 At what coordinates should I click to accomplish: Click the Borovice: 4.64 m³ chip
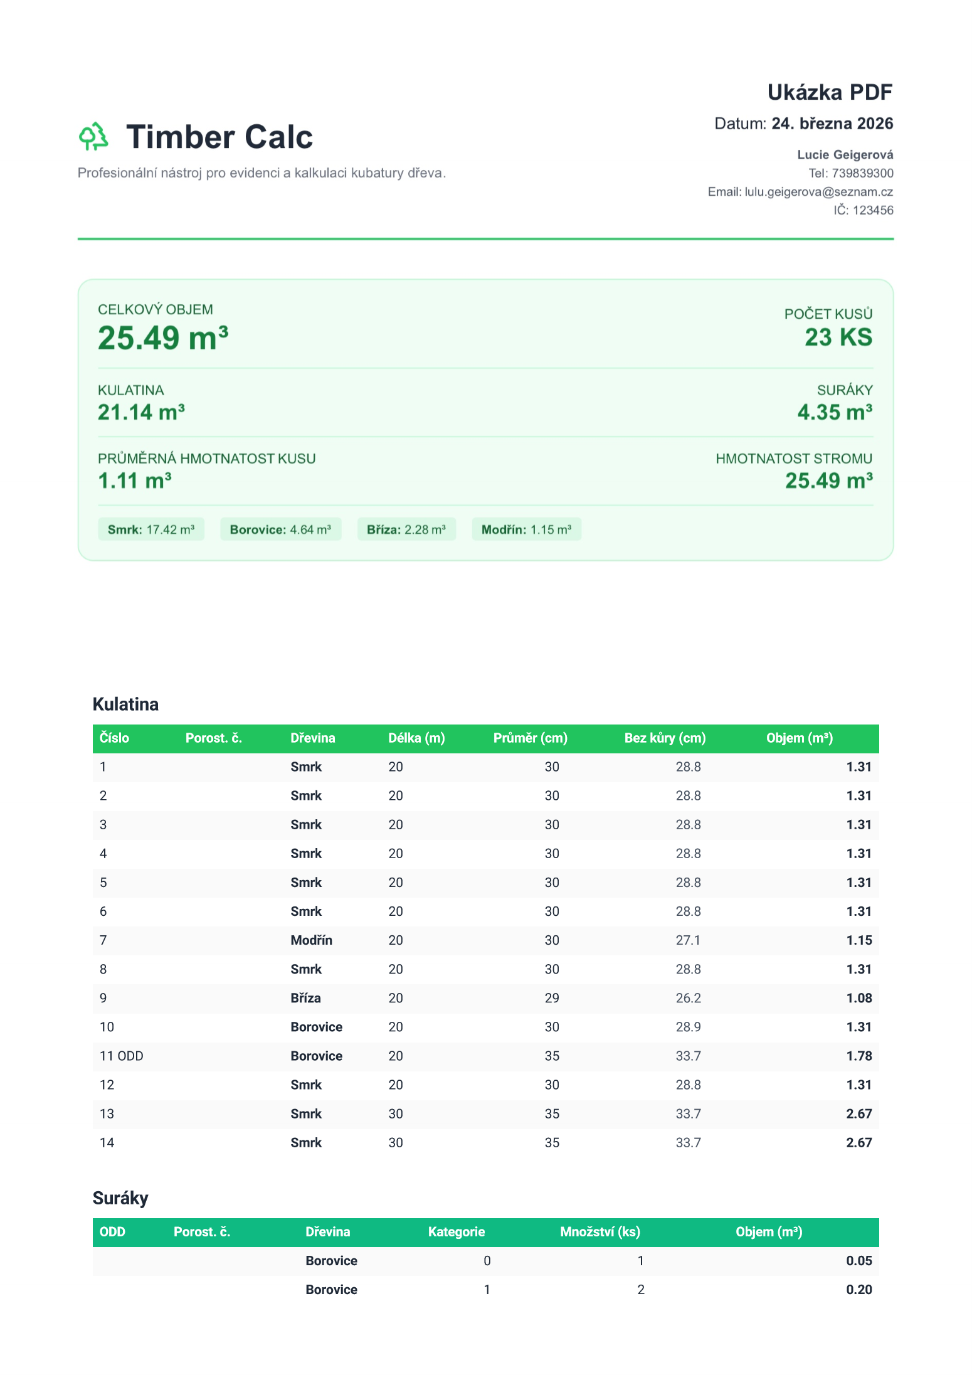(280, 529)
